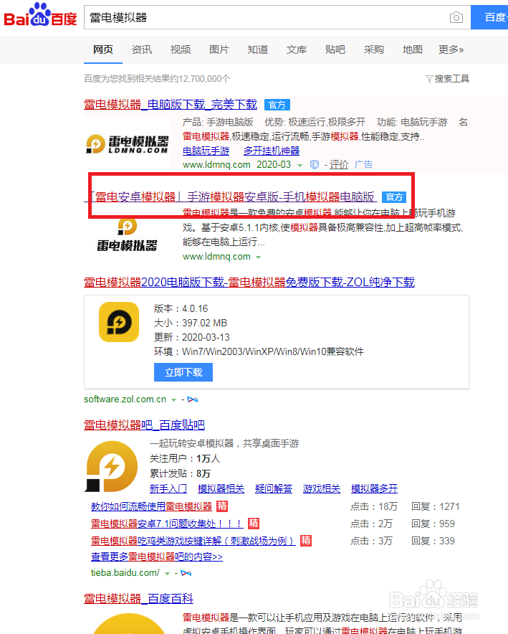The image size is (508, 634).
Task: Expand the 更多» menu
Action: point(451,49)
